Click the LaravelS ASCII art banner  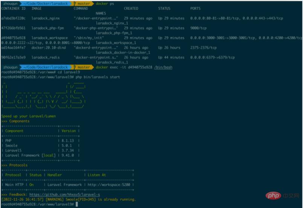[x=43, y=96]
